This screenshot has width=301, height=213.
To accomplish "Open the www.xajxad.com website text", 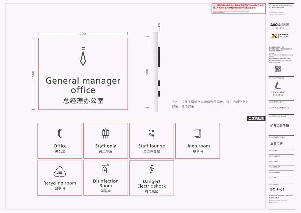I will (274, 62).
